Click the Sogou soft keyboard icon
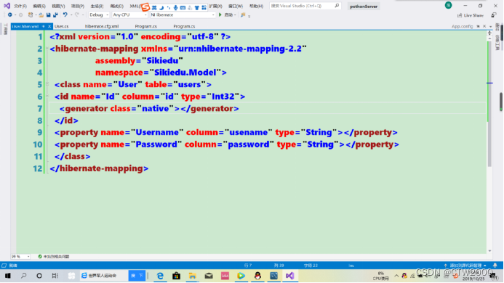Screen dimensions: 504x283 tap(183, 7)
